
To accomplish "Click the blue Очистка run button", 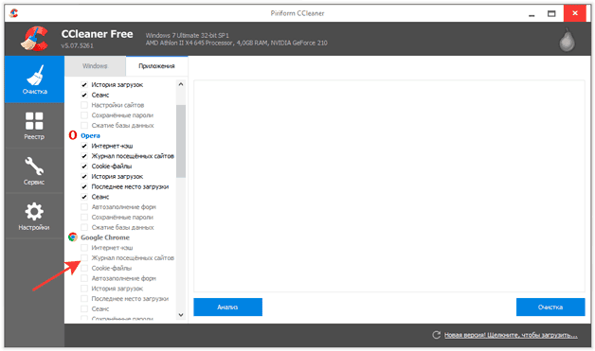I will click(x=550, y=307).
